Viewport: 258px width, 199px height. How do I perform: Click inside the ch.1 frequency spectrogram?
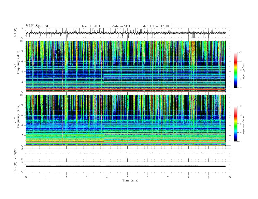[125, 66]
